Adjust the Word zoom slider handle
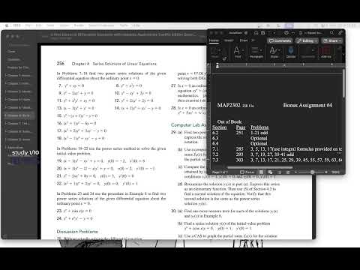 [312, 172]
